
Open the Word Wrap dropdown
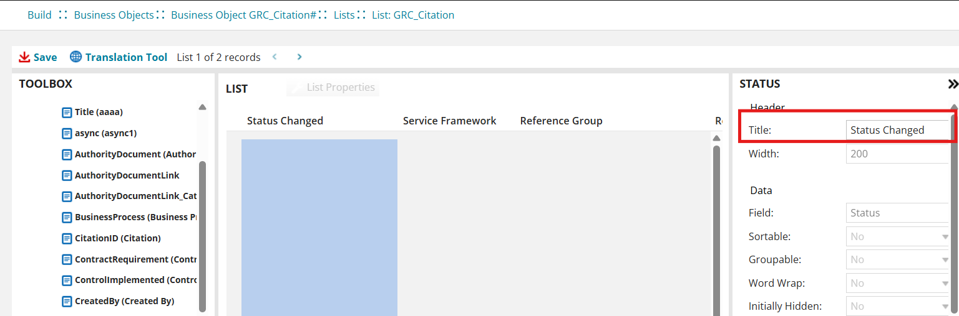pos(898,283)
